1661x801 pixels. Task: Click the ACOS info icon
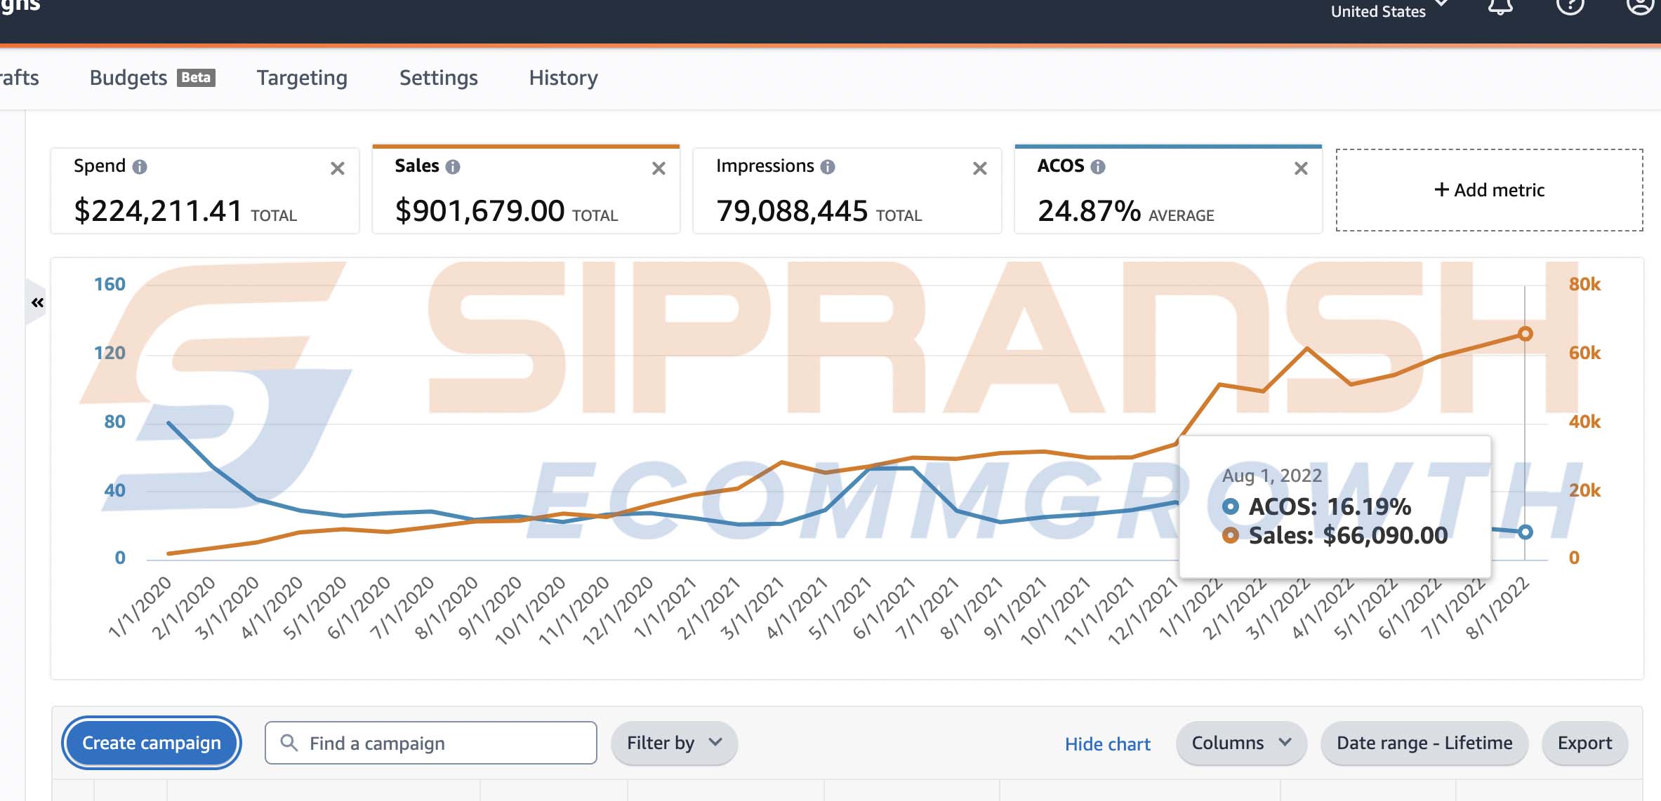coord(1098,167)
